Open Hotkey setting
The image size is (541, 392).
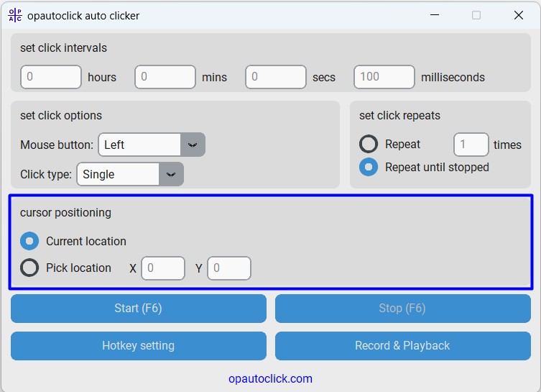pos(139,346)
